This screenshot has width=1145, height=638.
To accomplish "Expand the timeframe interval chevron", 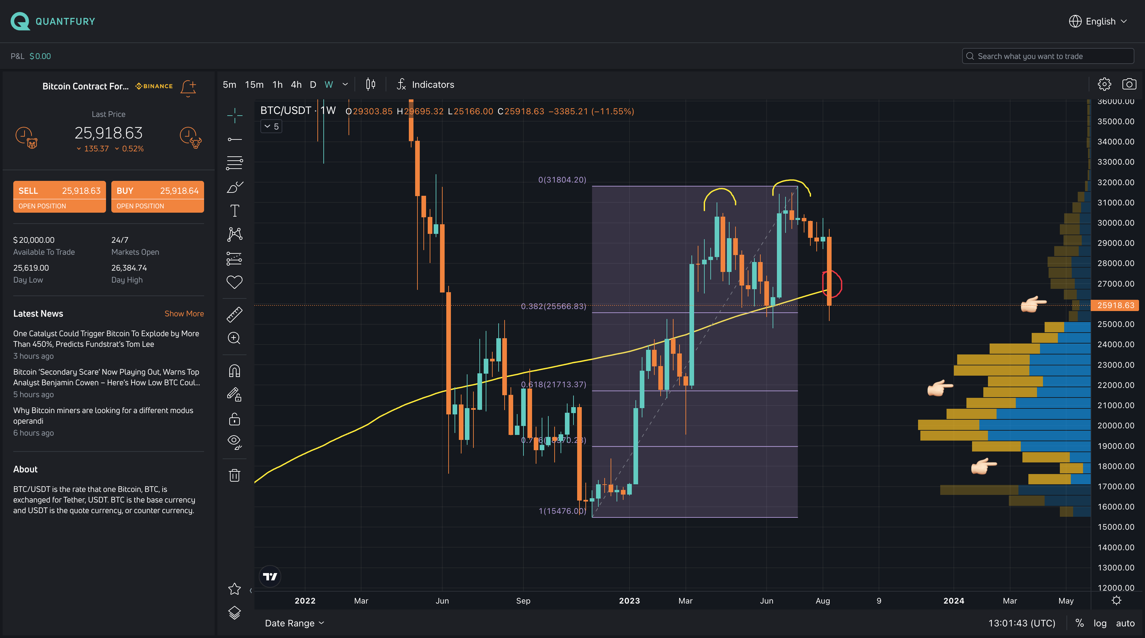I will click(x=345, y=84).
